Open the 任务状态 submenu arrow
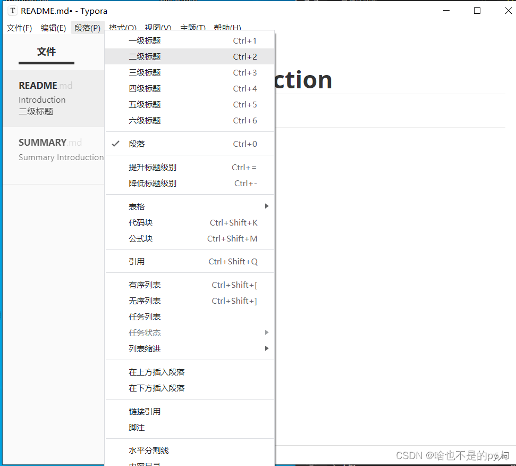This screenshot has width=516, height=466. click(266, 332)
